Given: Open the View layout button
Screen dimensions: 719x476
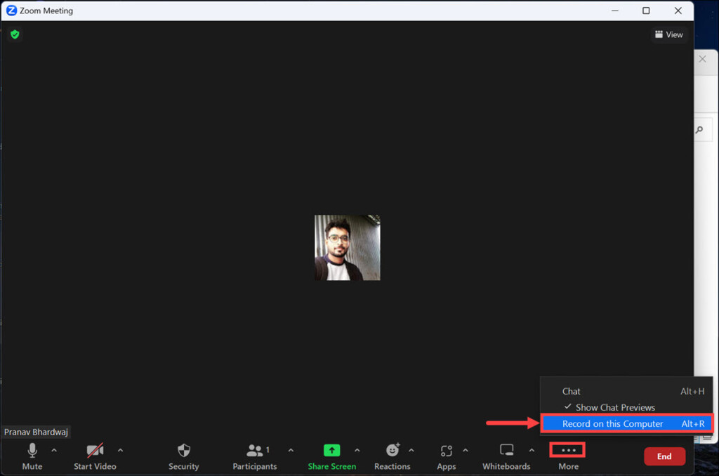Looking at the screenshot, I should point(668,34).
